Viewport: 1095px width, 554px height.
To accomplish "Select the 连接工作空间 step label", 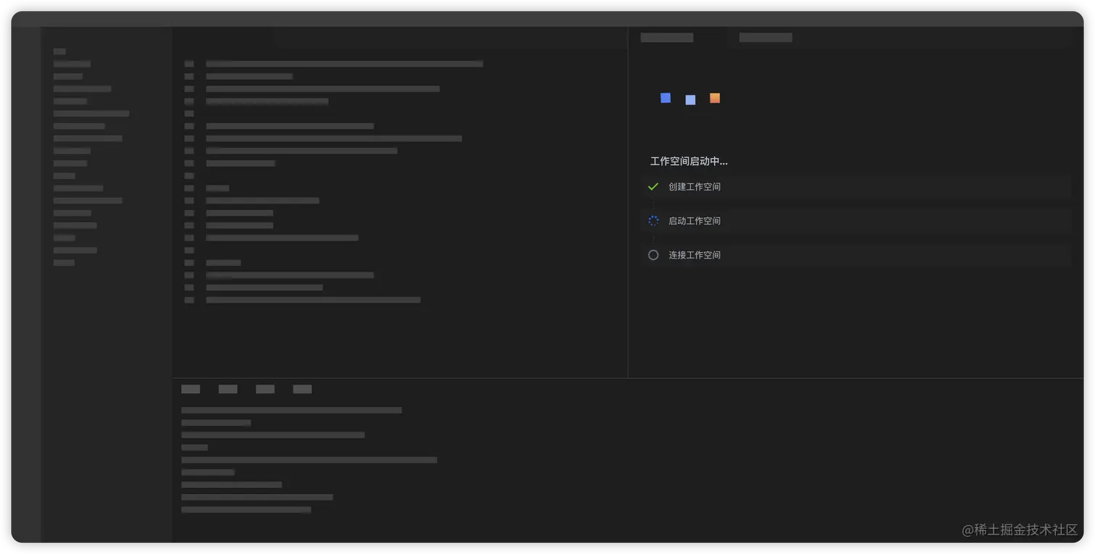I will [x=695, y=255].
